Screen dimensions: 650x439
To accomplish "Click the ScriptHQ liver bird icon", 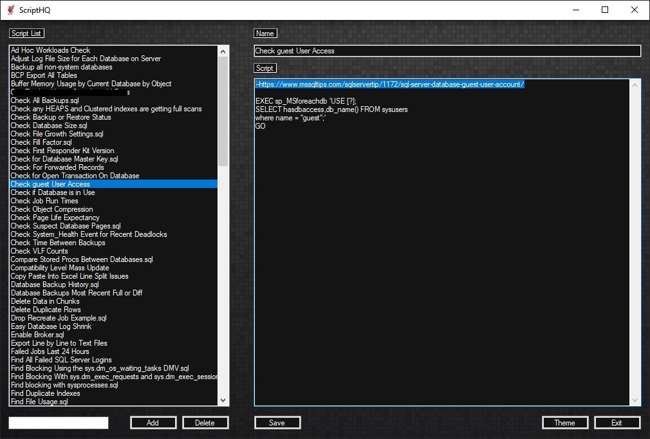I will tap(10, 10).
